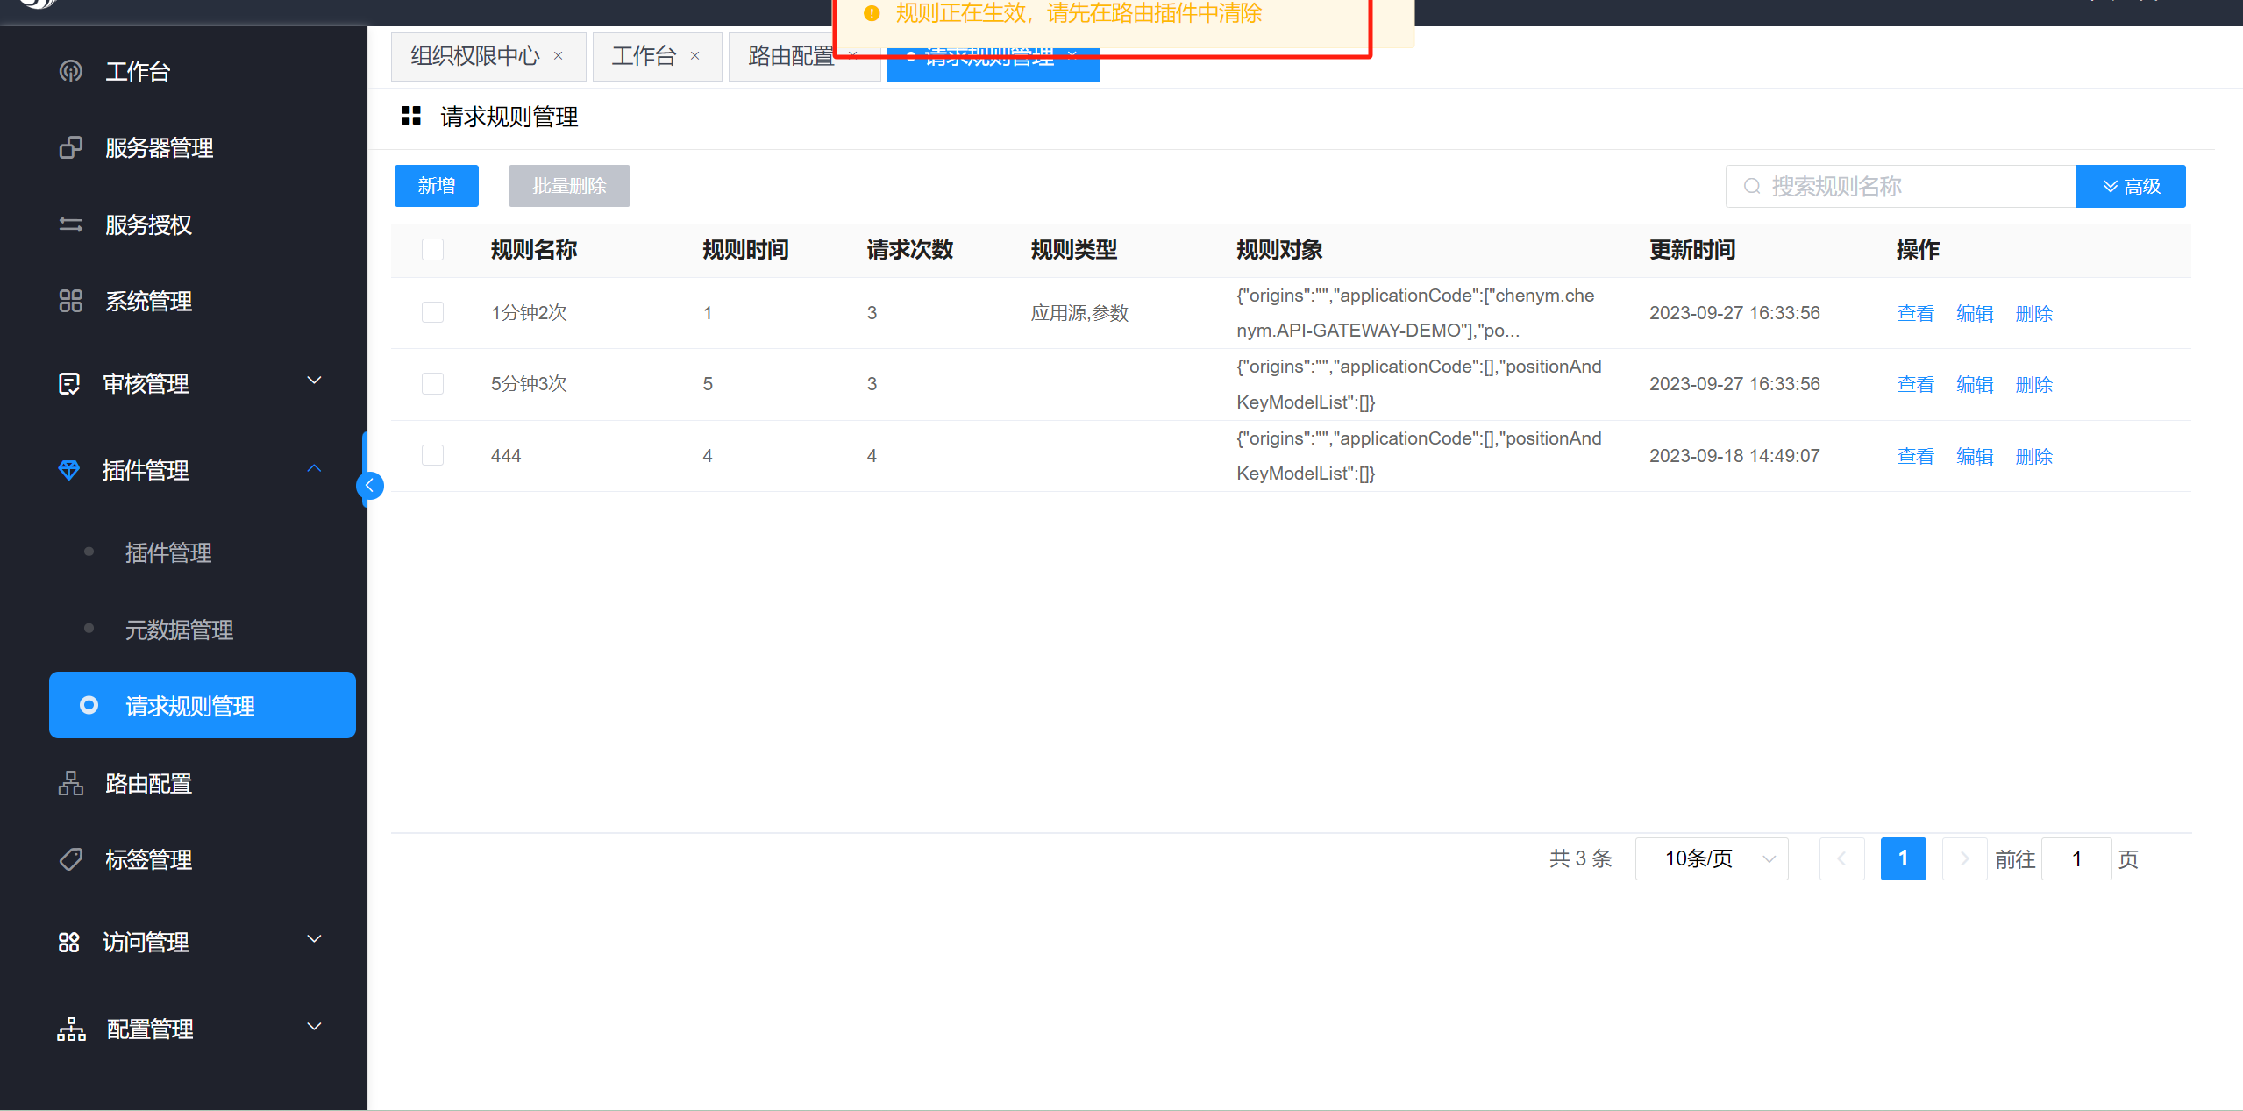The width and height of the screenshot is (2243, 1111).
Task: Open 元数据管理 submenu item
Action: pyautogui.click(x=179, y=630)
